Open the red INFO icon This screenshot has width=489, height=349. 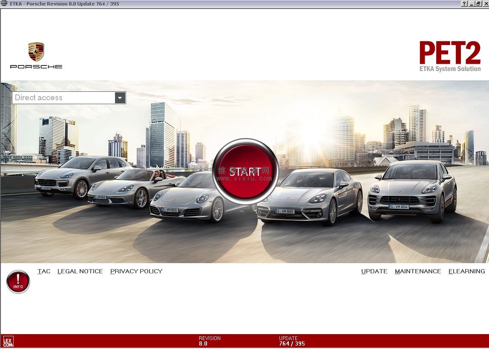(x=18, y=282)
